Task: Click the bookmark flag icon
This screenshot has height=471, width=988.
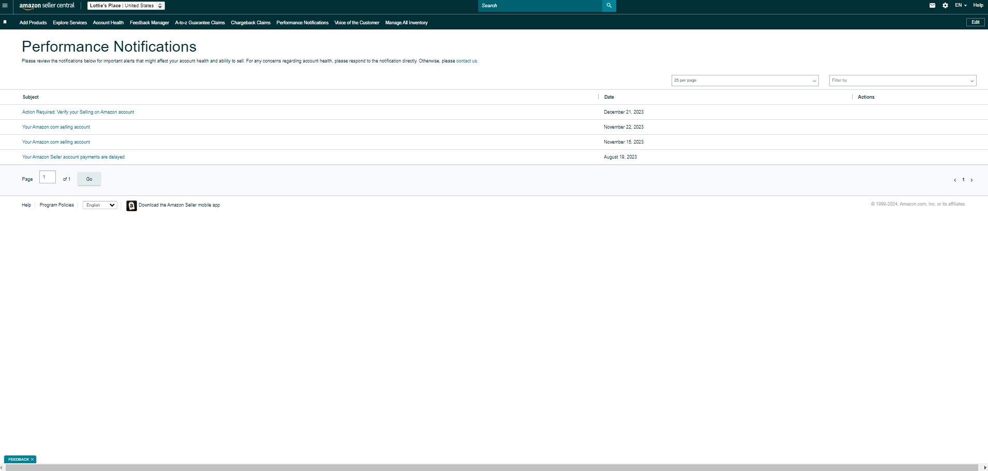Action: pyautogui.click(x=5, y=22)
